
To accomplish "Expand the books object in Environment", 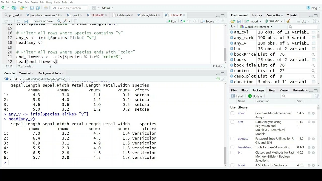I will coord(231,60).
